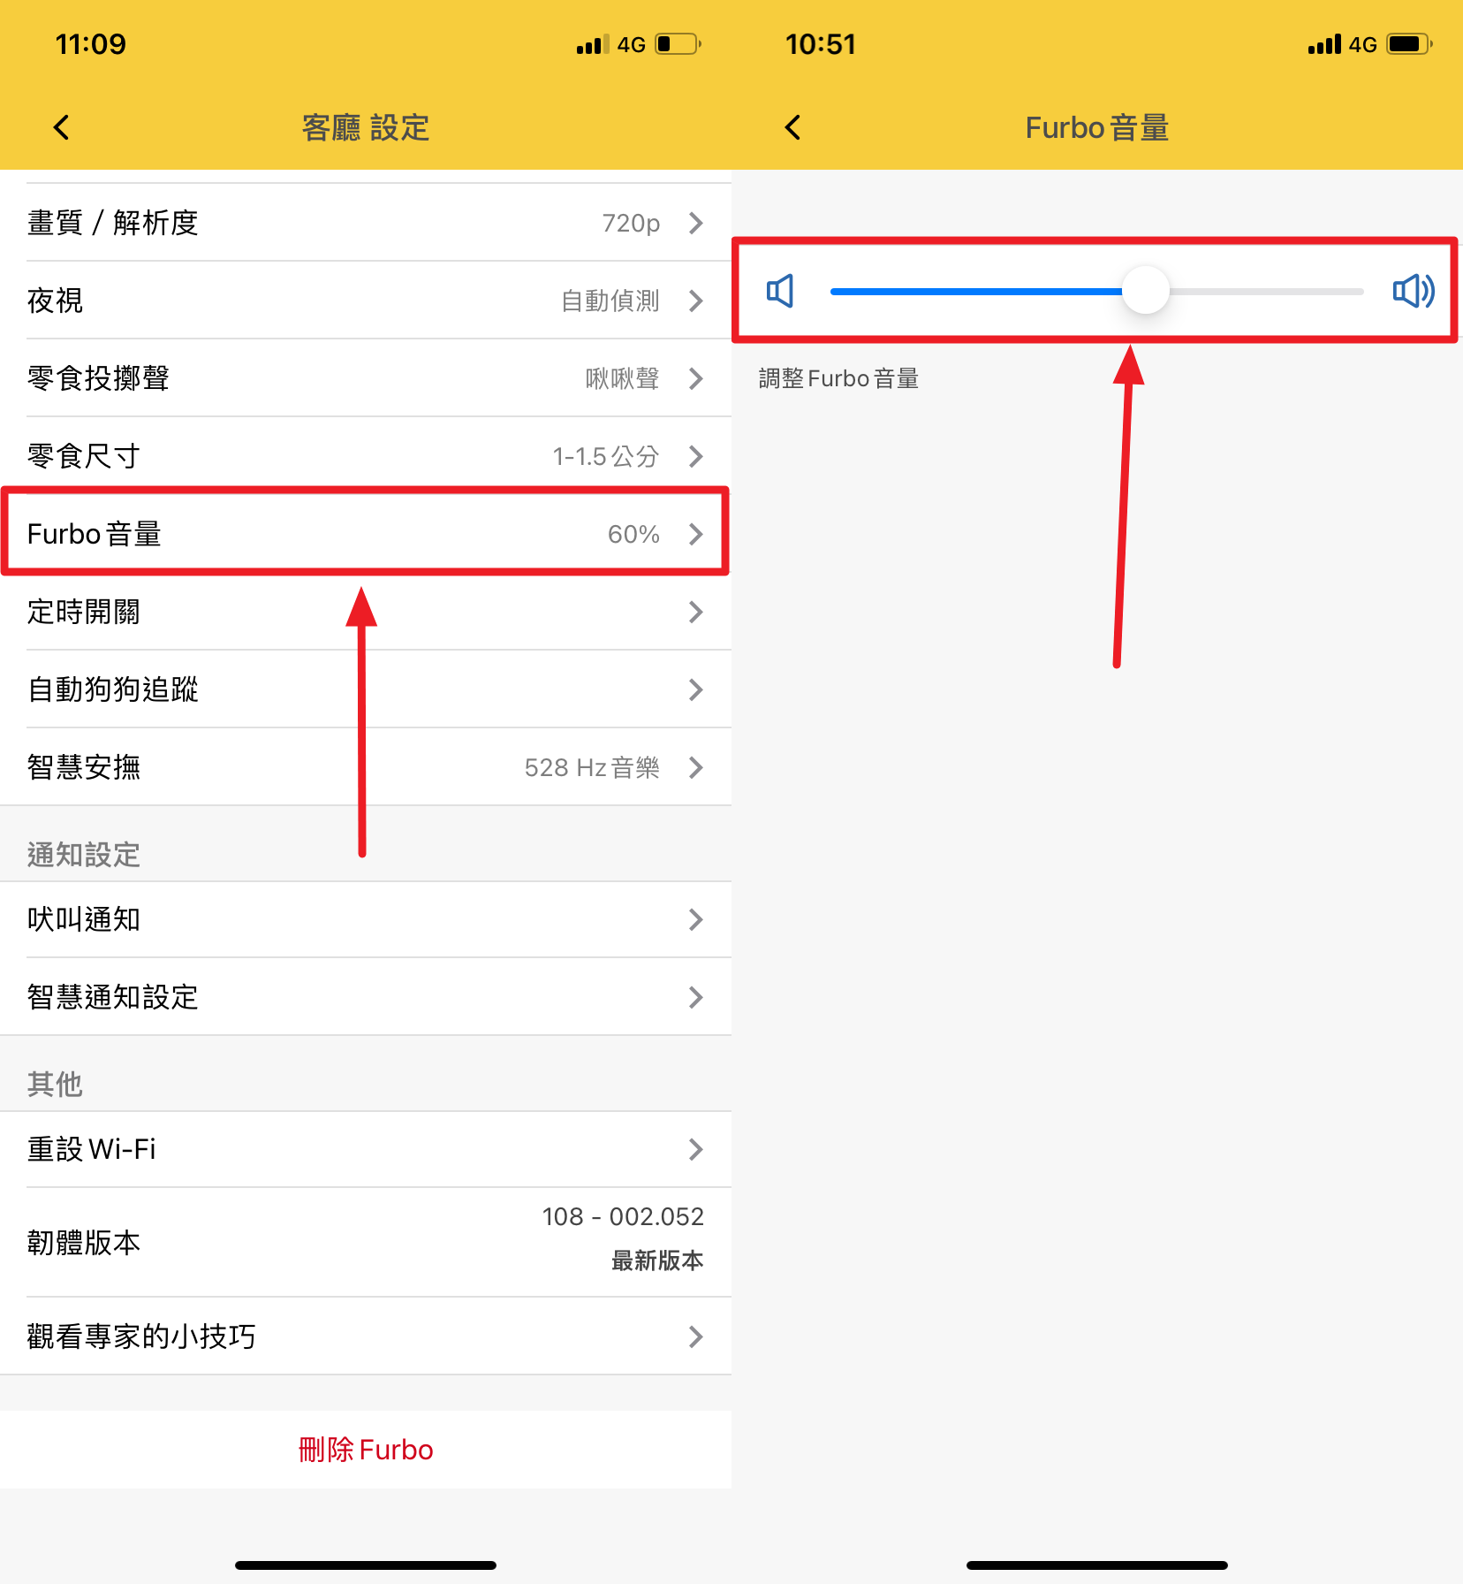Screen dimensions: 1463x1584
Task: Click chevron next to 60%
Action: (696, 534)
